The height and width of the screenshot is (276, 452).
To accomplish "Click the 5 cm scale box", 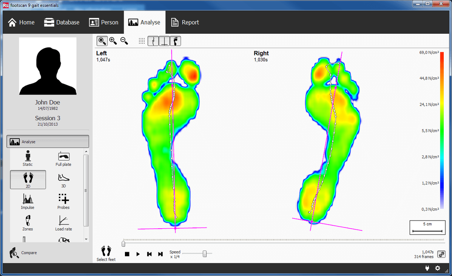I will 427,227.
